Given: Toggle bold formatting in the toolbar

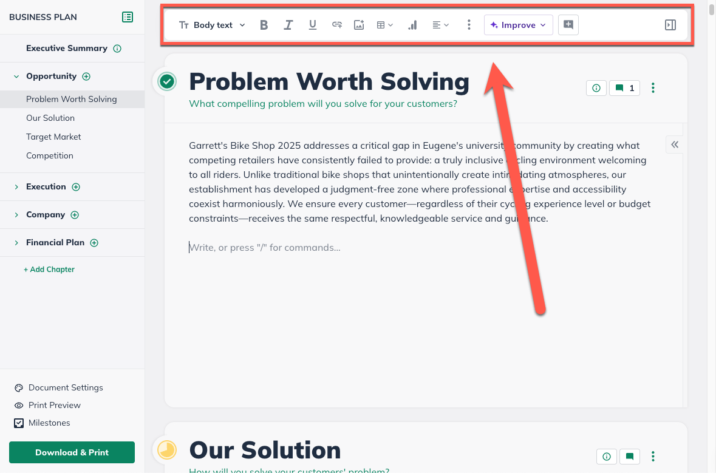Looking at the screenshot, I should tap(264, 25).
